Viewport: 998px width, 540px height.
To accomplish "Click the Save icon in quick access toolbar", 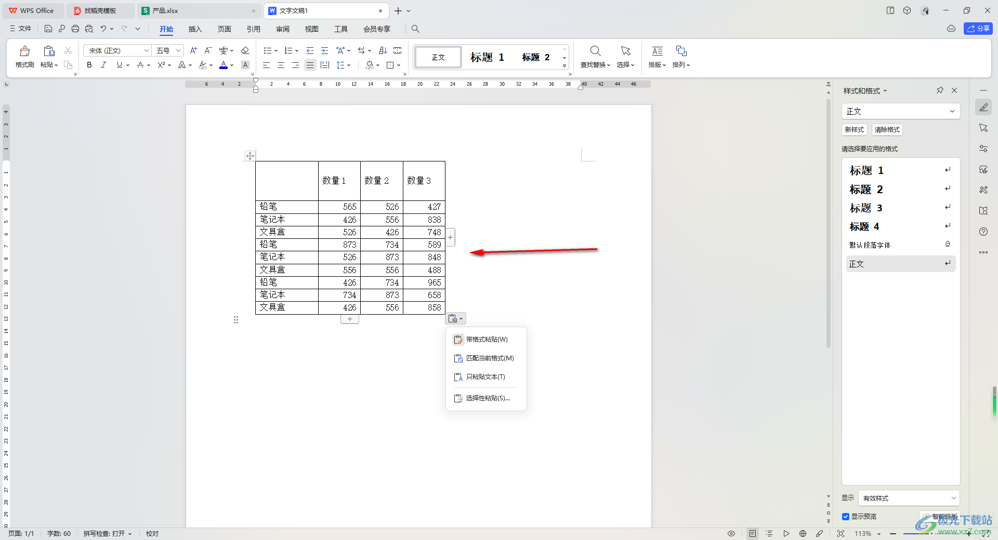I will 48,29.
